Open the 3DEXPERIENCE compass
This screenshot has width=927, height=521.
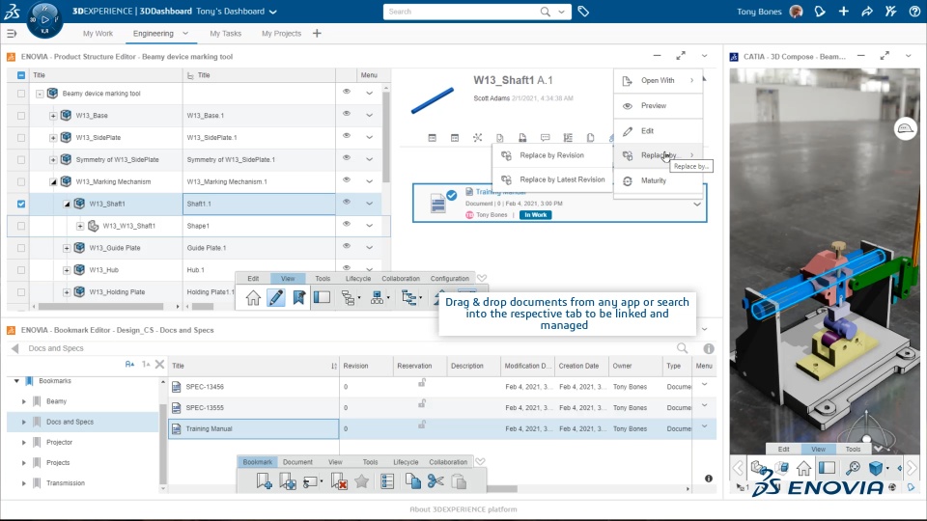tap(44, 19)
